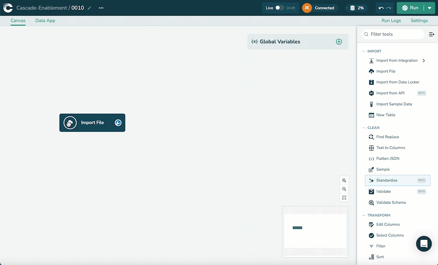Click pencil icon to rename workflow
This screenshot has height=265, width=438.
[x=89, y=8]
